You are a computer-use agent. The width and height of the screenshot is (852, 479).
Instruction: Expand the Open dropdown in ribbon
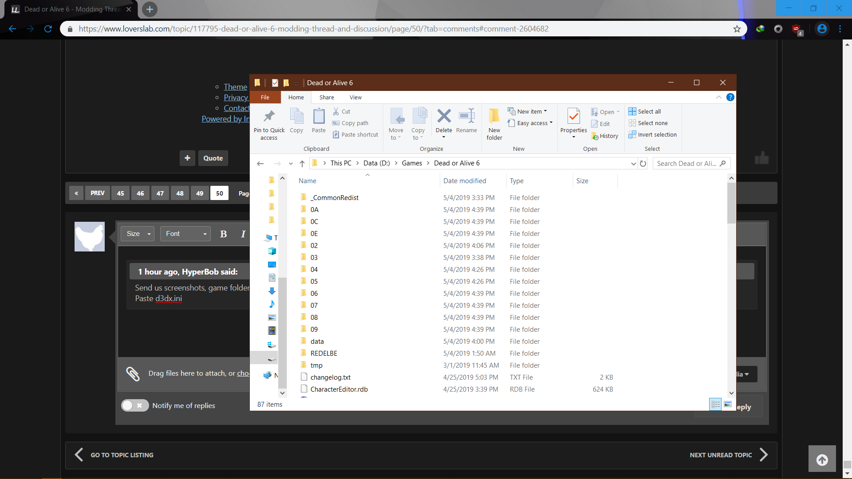(x=618, y=112)
